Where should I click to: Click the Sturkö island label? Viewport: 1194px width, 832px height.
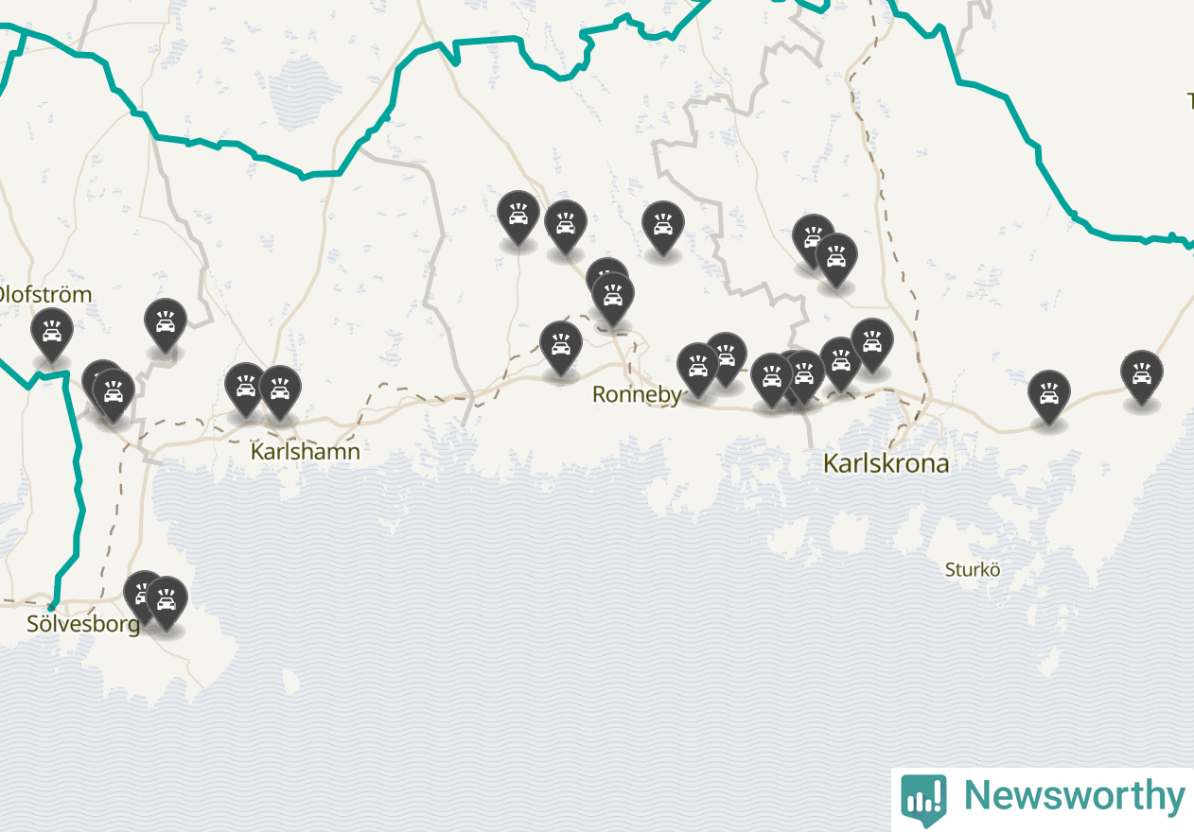tap(973, 569)
